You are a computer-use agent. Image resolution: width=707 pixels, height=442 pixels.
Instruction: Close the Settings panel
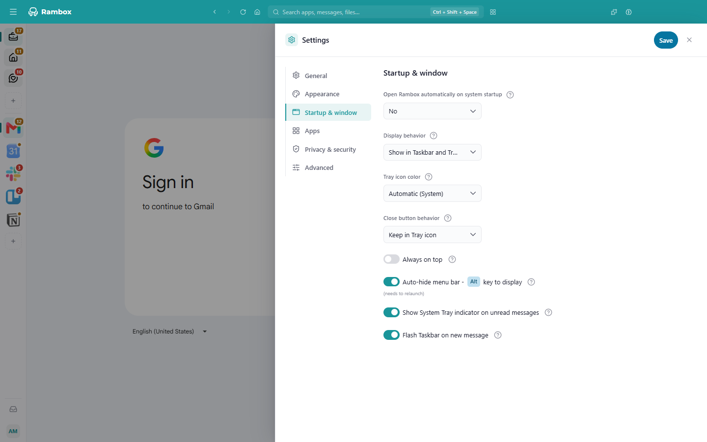click(689, 40)
